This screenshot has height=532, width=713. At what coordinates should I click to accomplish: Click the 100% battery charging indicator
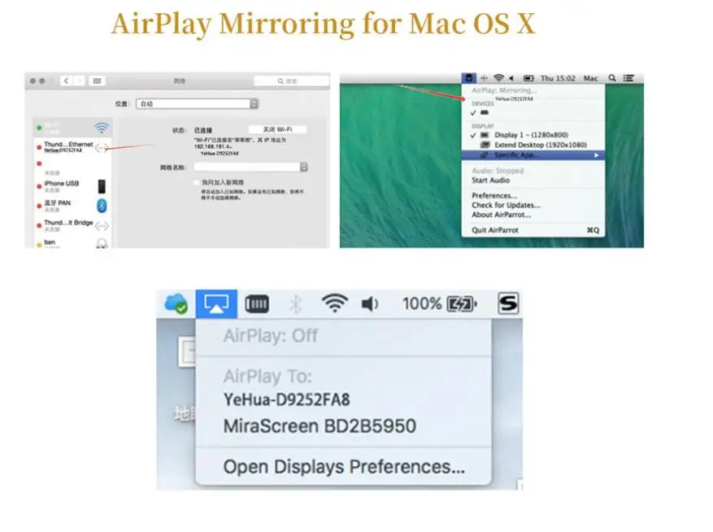tap(440, 303)
